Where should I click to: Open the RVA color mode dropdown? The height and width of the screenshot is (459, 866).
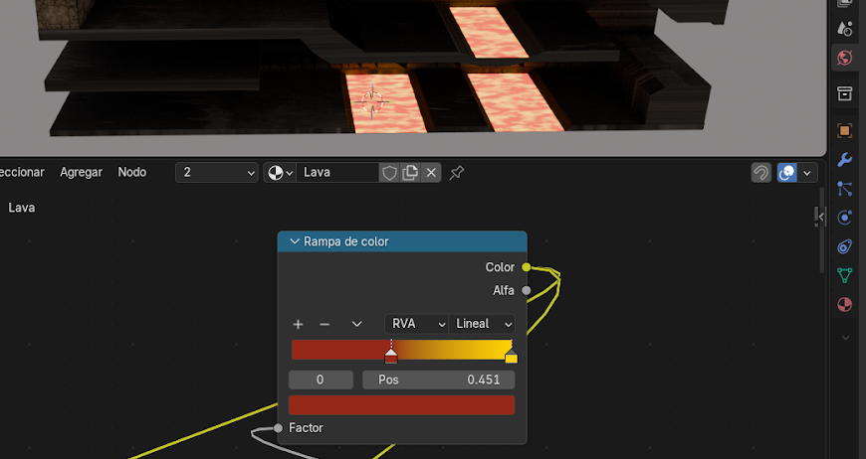click(416, 324)
